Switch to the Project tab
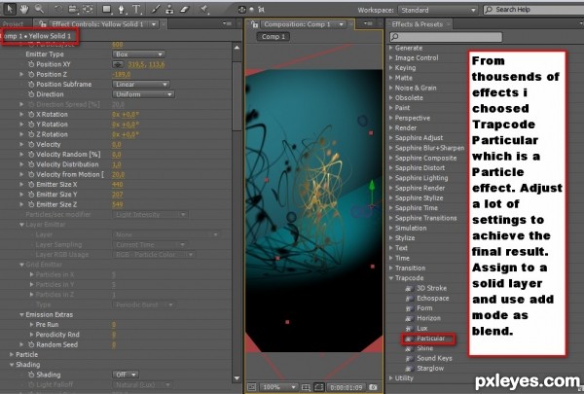This screenshot has width=584, height=394. [x=14, y=24]
